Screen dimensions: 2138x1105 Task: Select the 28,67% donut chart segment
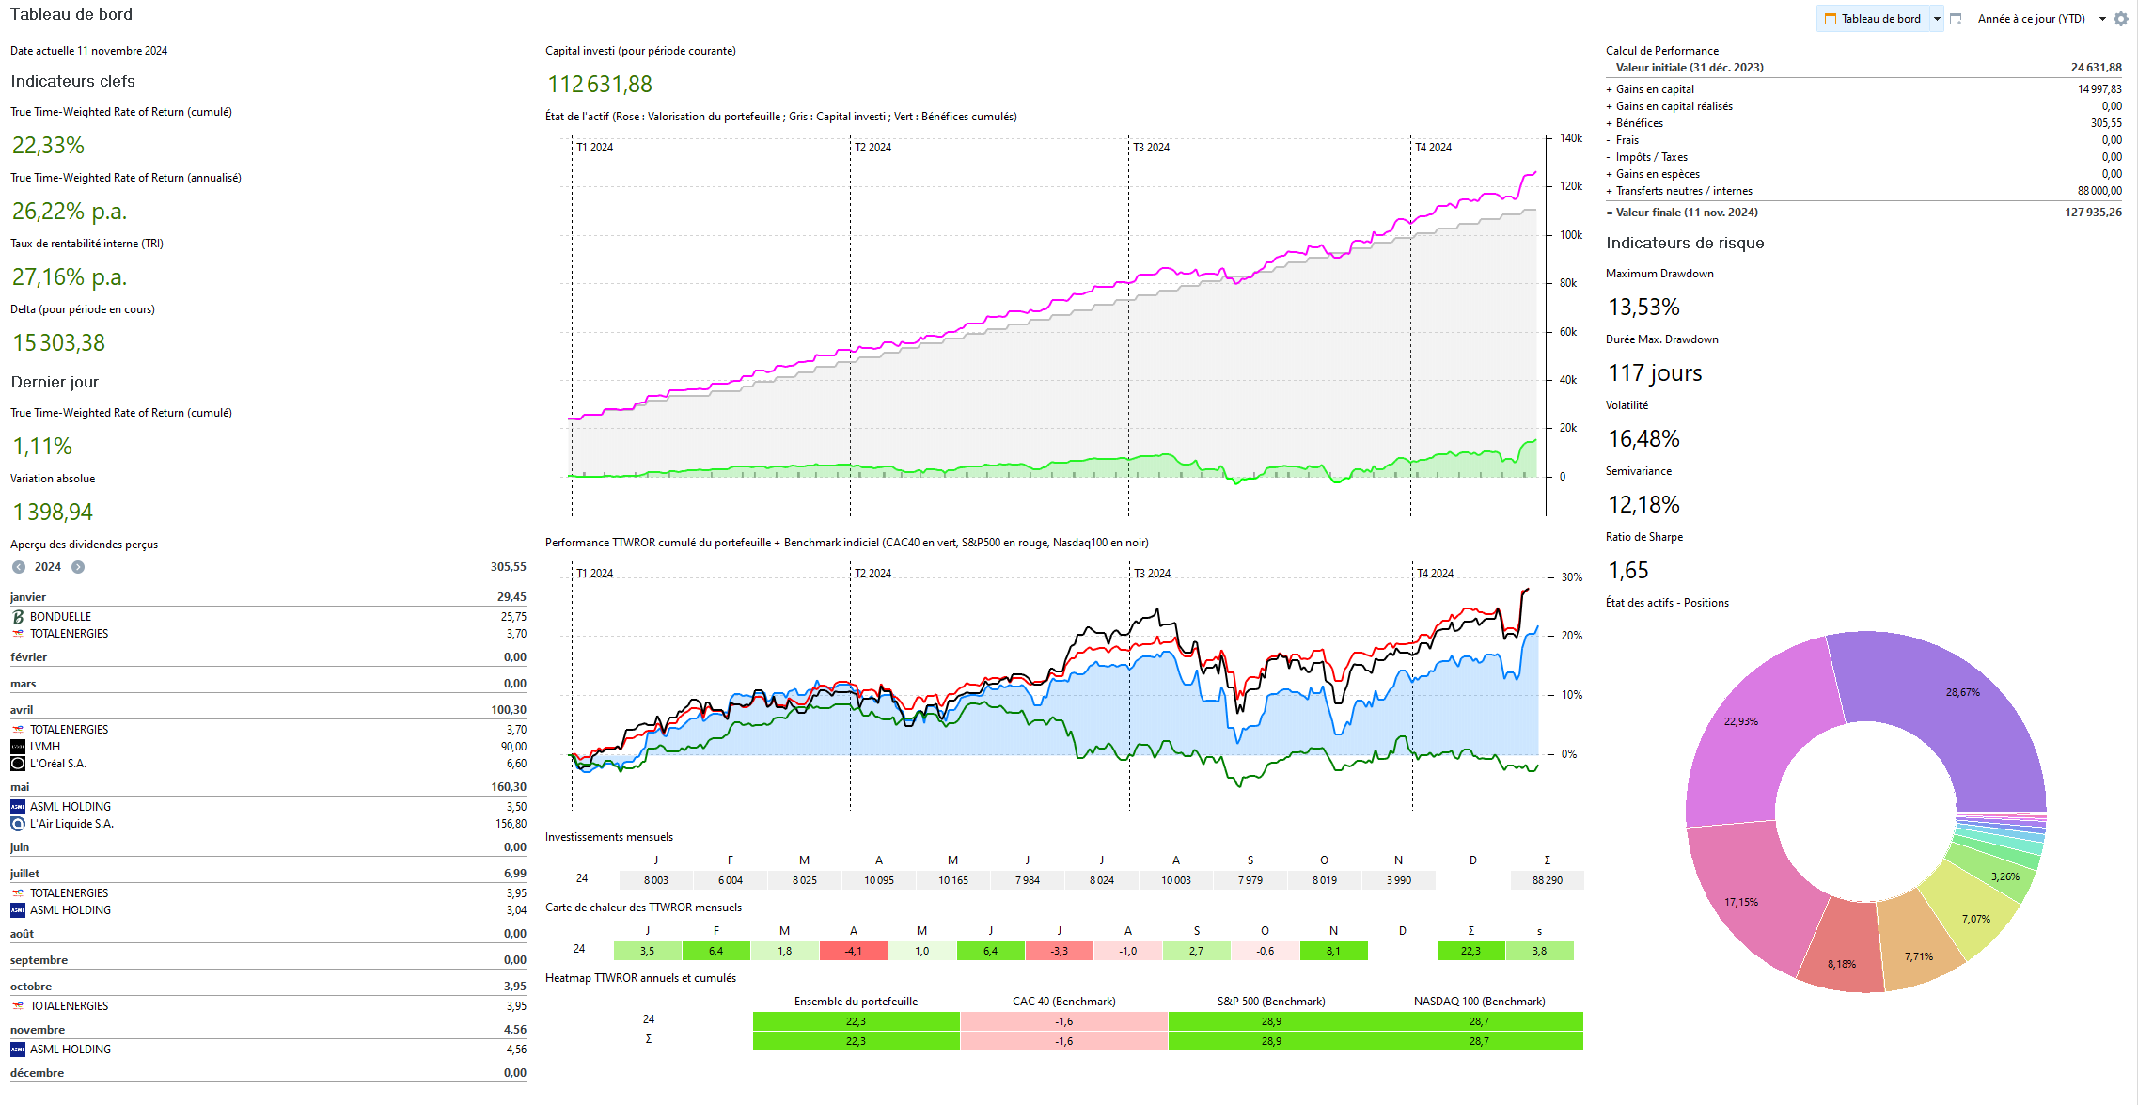[x=1962, y=692]
